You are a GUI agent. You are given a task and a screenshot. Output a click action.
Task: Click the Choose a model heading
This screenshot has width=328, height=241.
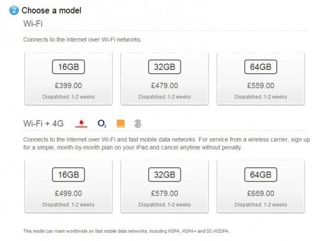click(51, 10)
